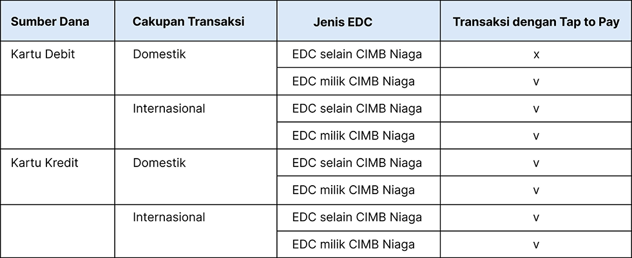This screenshot has width=632, height=258.
Task: Click the x mark in Tap to Pay column
Action: [x=536, y=54]
